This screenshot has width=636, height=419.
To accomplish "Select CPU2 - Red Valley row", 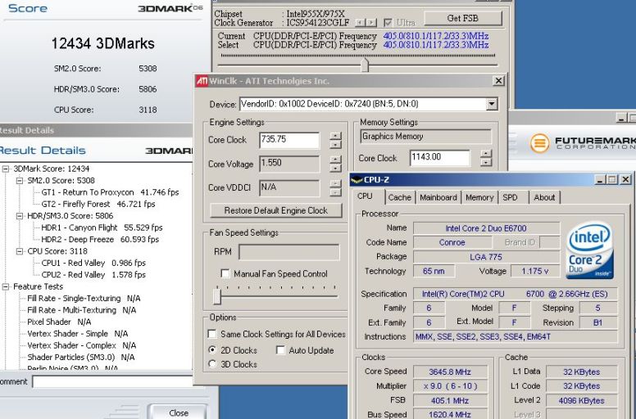I will coord(93,275).
